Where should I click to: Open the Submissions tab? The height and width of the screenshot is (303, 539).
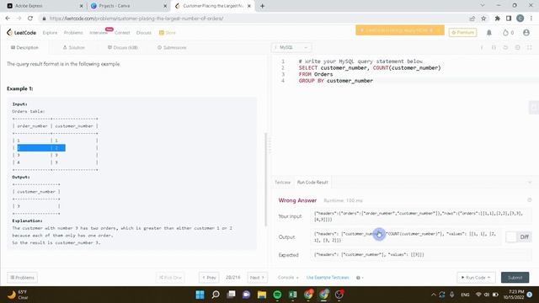point(172,47)
